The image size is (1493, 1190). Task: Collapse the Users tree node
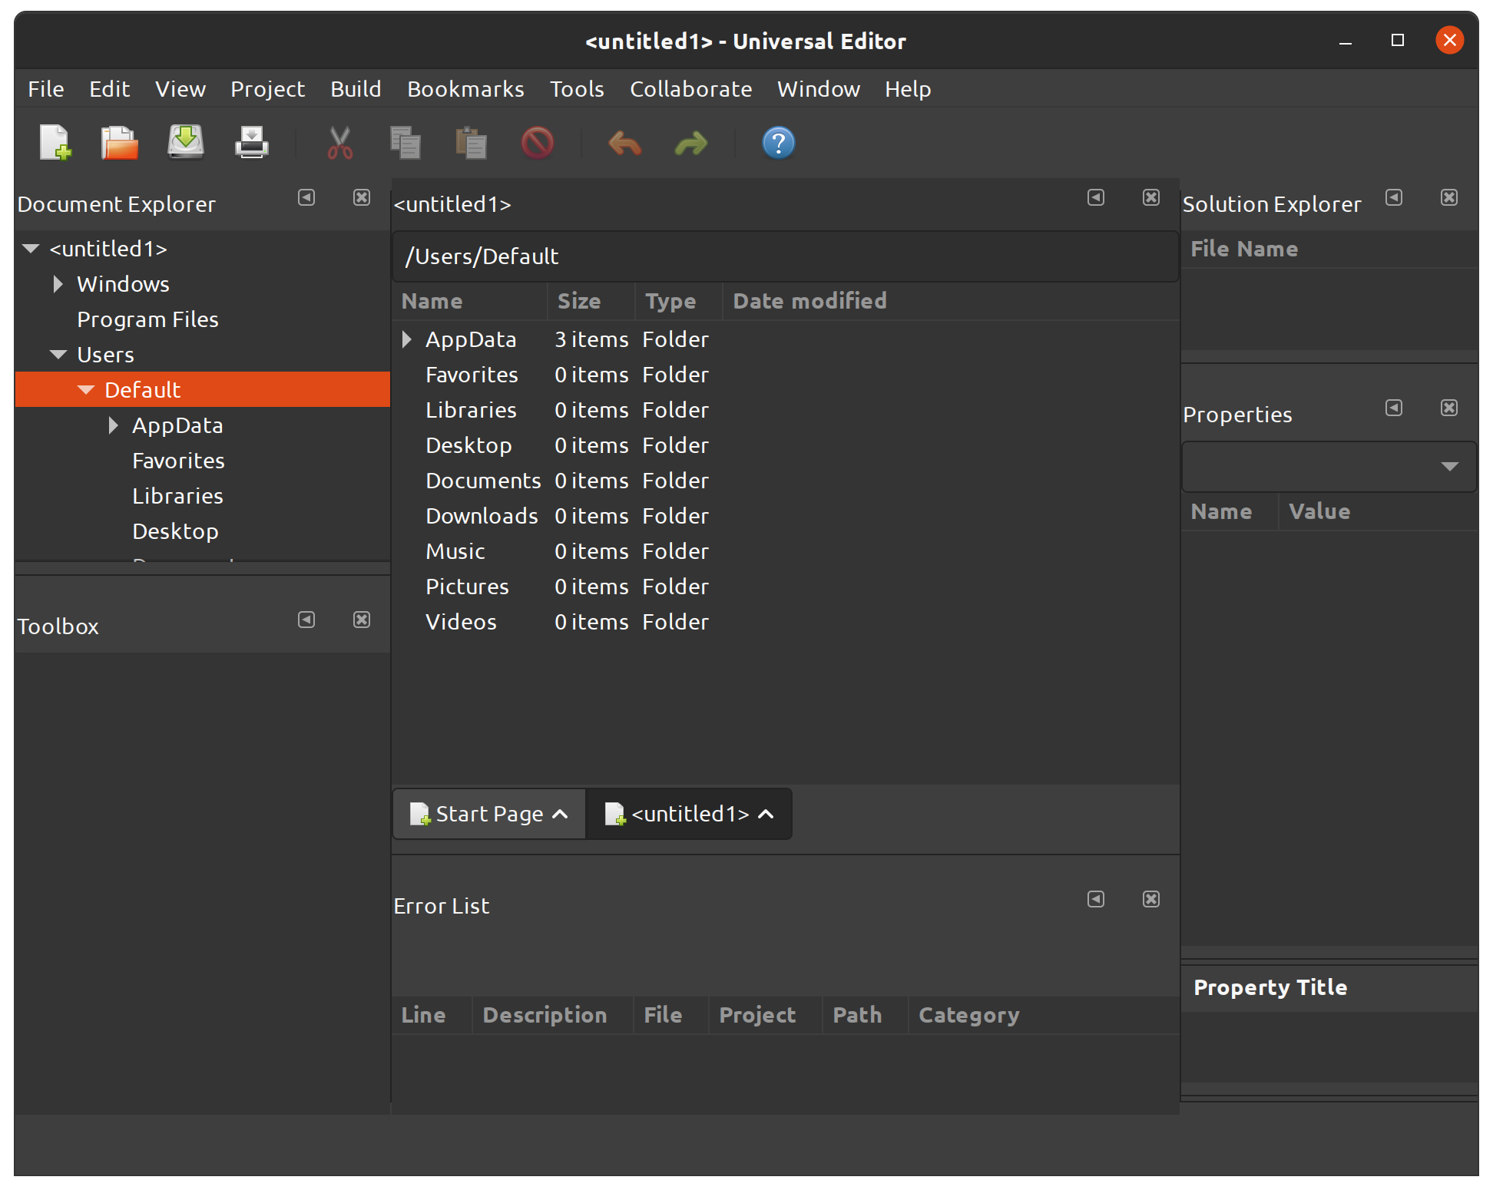pyautogui.click(x=58, y=355)
